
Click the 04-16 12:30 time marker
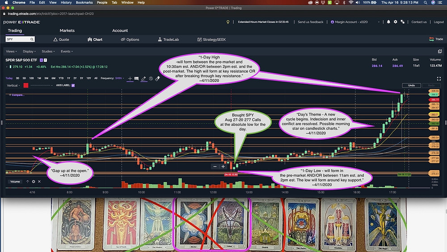click(x=231, y=175)
